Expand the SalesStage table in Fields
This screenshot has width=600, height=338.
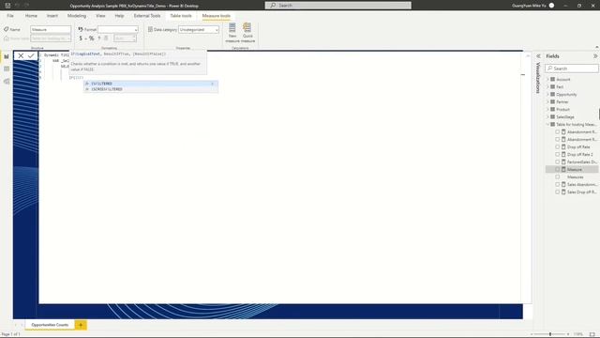[547, 116]
